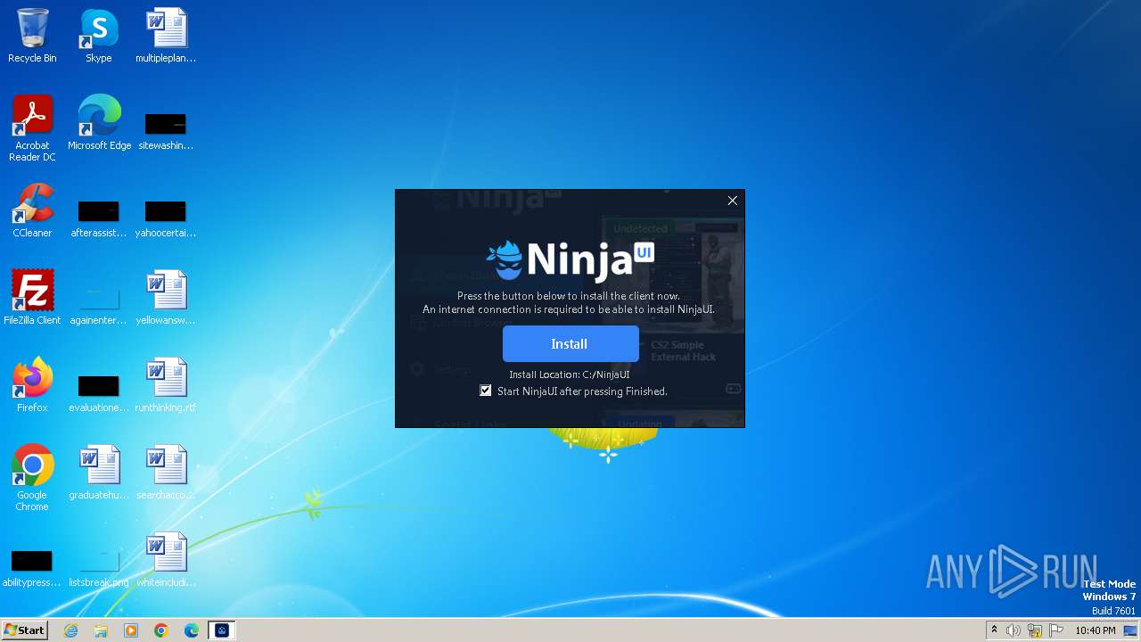Click the Install button in NinjaUI installer
The width and height of the screenshot is (1141, 642).
570,343
